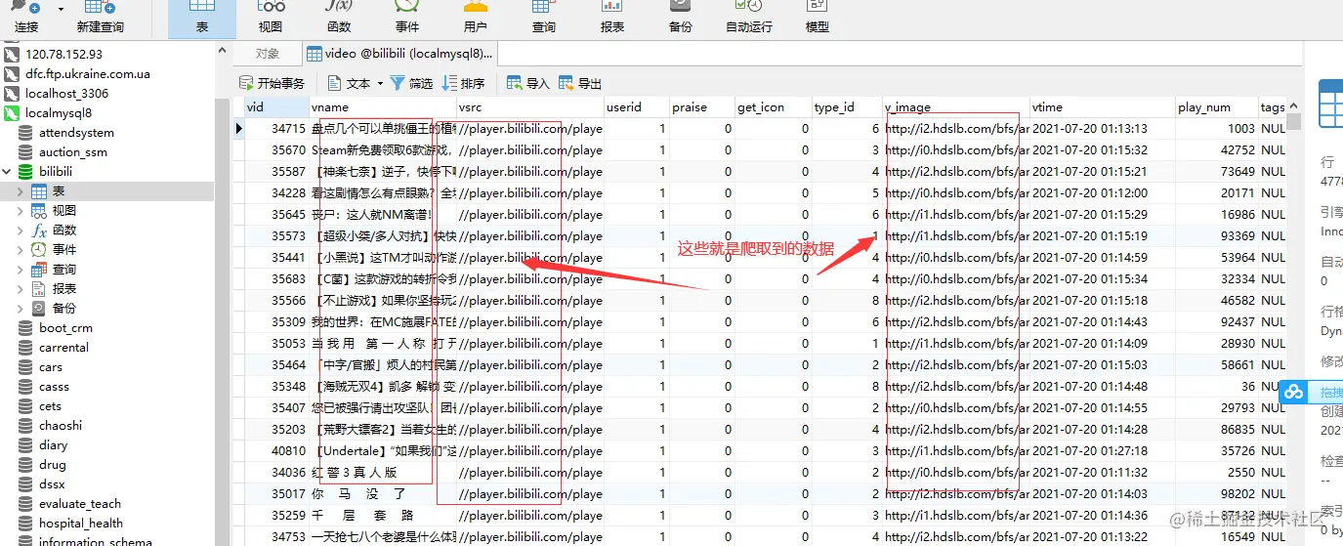Open the 文本 text dropdown

(x=356, y=83)
